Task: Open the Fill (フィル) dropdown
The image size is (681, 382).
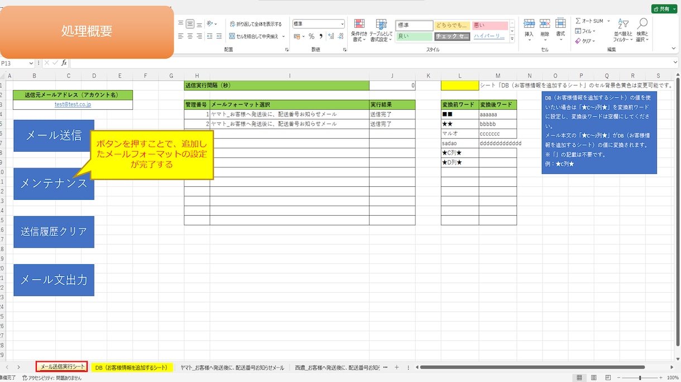Action: tap(586, 31)
